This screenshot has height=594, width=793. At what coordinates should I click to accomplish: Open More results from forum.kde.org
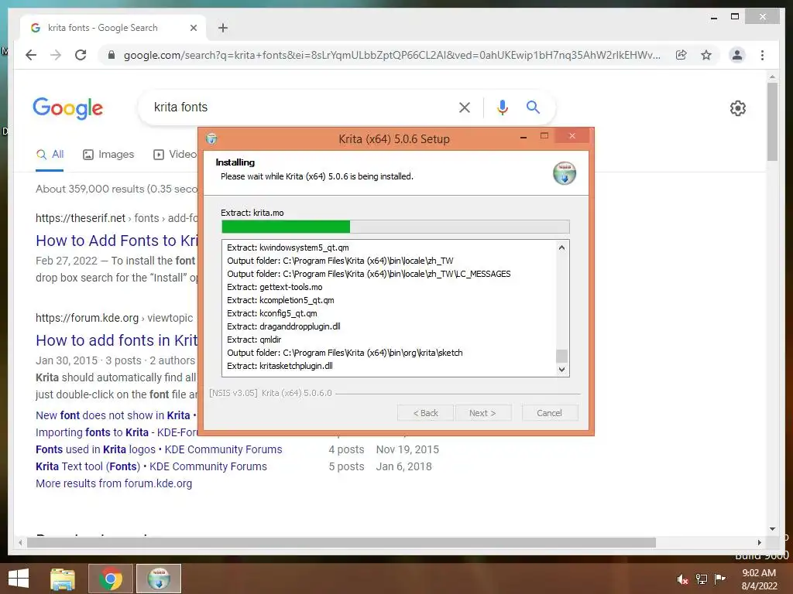(x=114, y=483)
